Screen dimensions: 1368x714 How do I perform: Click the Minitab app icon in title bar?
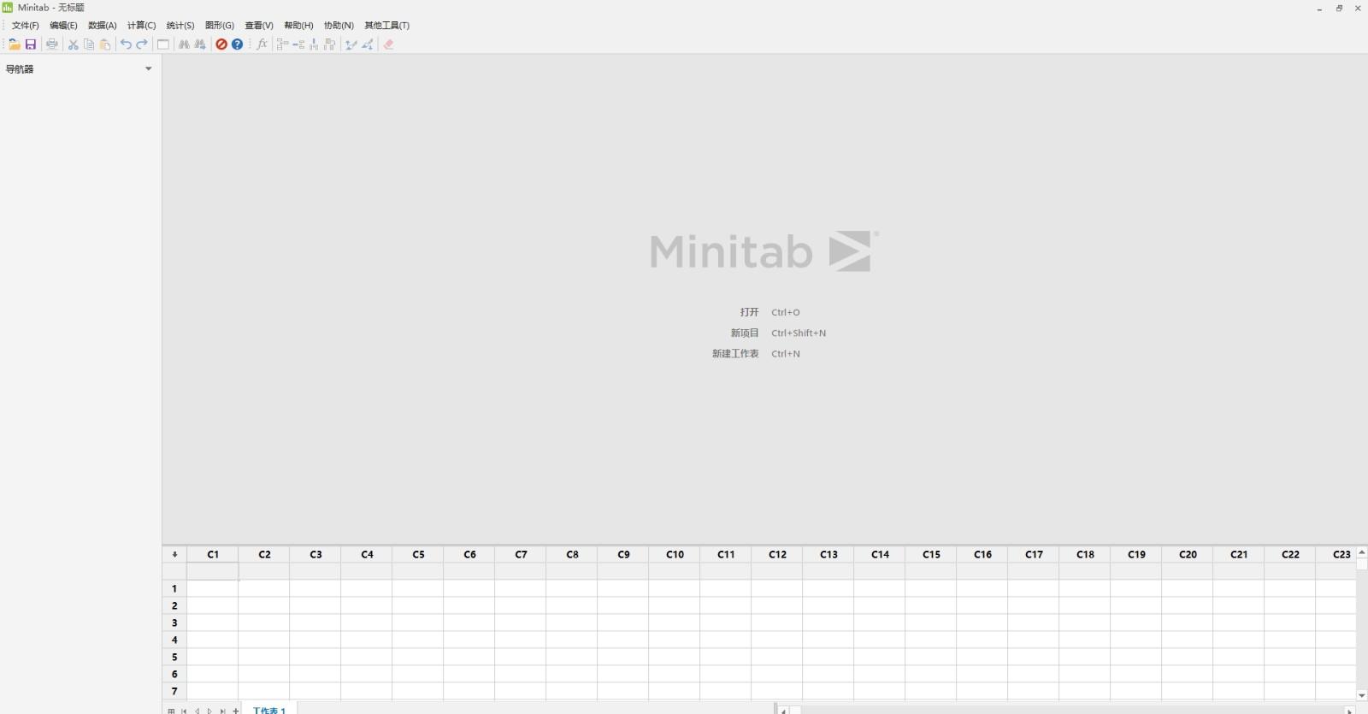8,7
